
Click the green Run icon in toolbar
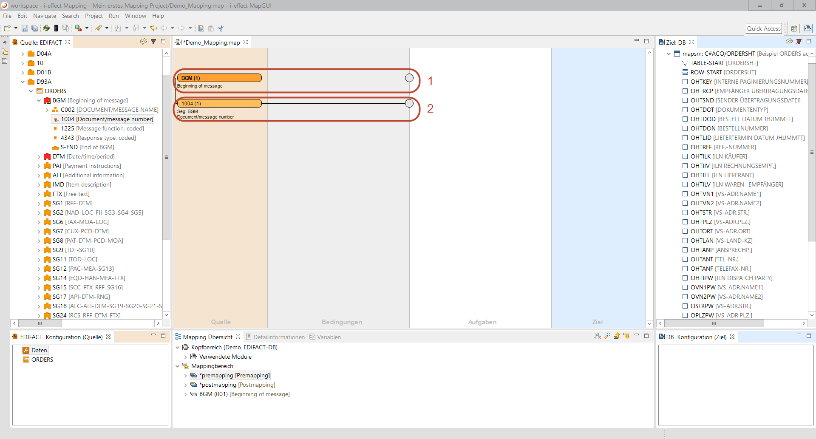78,28
